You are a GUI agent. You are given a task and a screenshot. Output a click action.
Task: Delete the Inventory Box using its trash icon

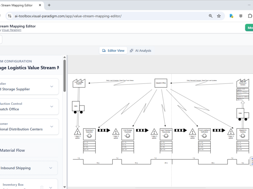[x=41, y=187]
